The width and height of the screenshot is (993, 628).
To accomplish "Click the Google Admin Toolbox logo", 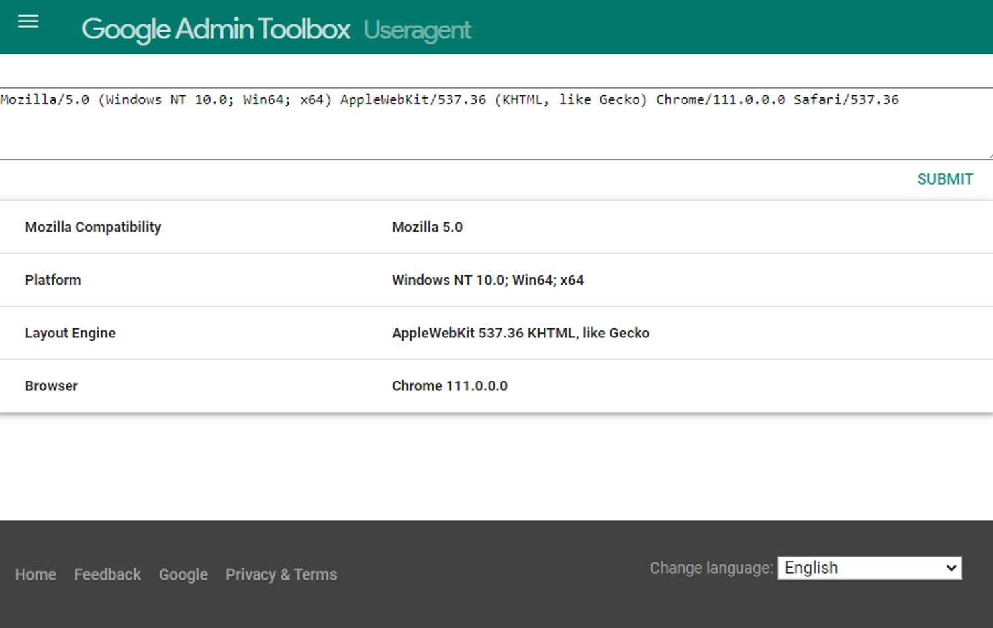I will click(216, 29).
